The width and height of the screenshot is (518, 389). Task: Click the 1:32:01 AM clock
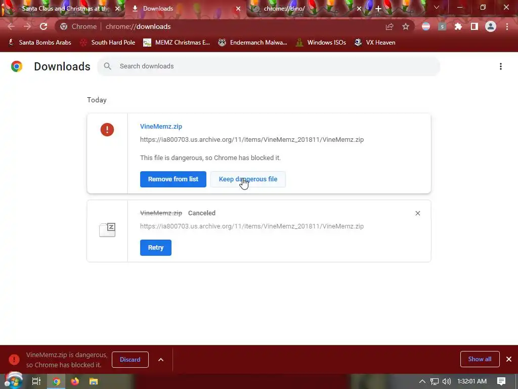point(472,381)
